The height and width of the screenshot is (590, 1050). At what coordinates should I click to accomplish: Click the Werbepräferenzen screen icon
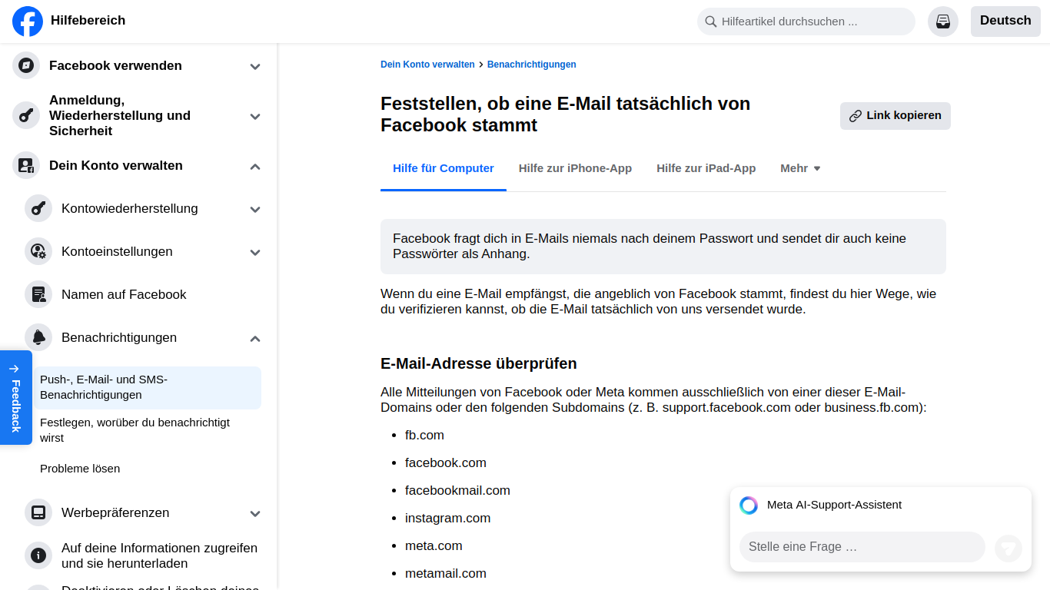click(38, 512)
